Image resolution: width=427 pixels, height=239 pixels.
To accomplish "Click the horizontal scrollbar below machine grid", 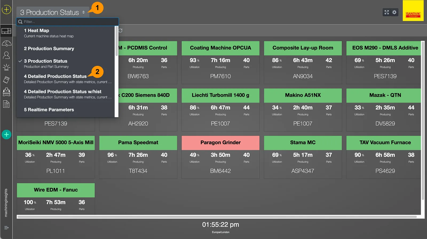I will (x=217, y=217).
